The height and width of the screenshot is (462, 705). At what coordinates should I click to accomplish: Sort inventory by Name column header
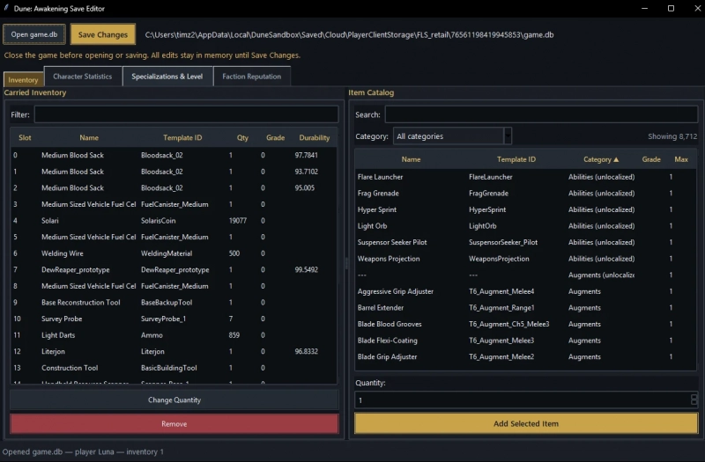(x=89, y=138)
